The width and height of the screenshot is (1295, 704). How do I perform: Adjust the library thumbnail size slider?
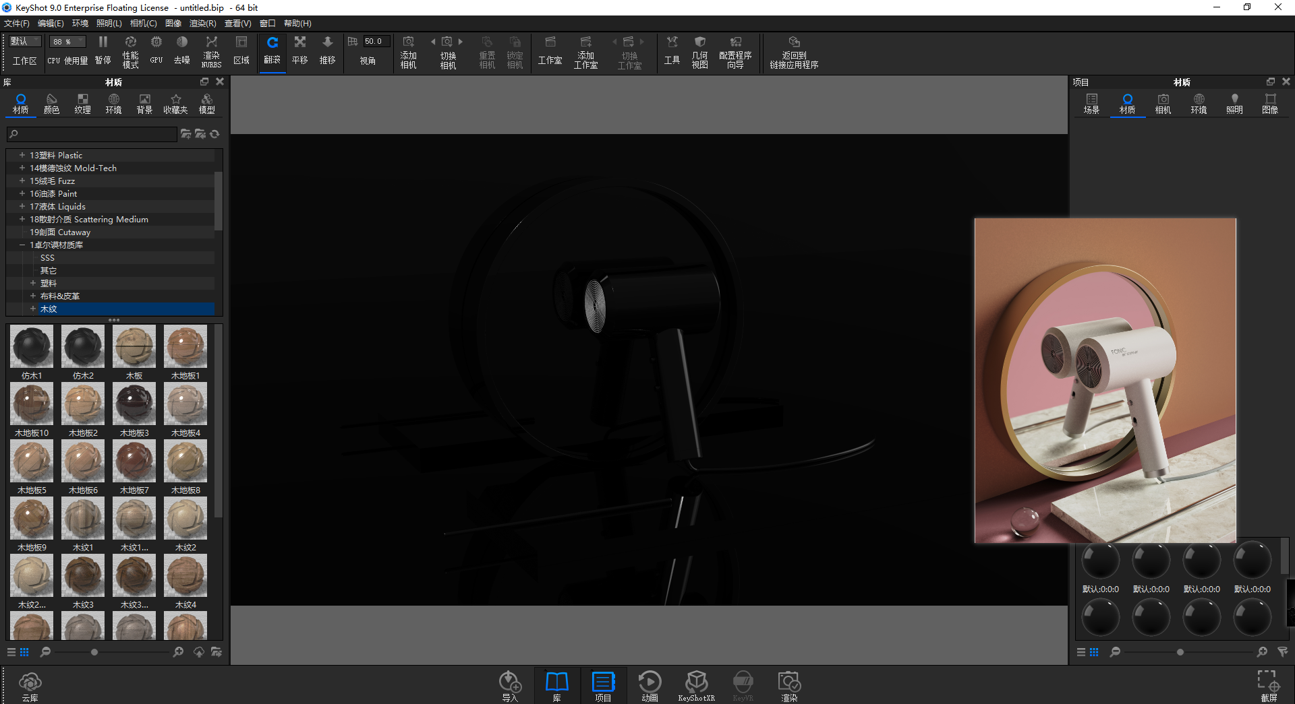(x=94, y=652)
